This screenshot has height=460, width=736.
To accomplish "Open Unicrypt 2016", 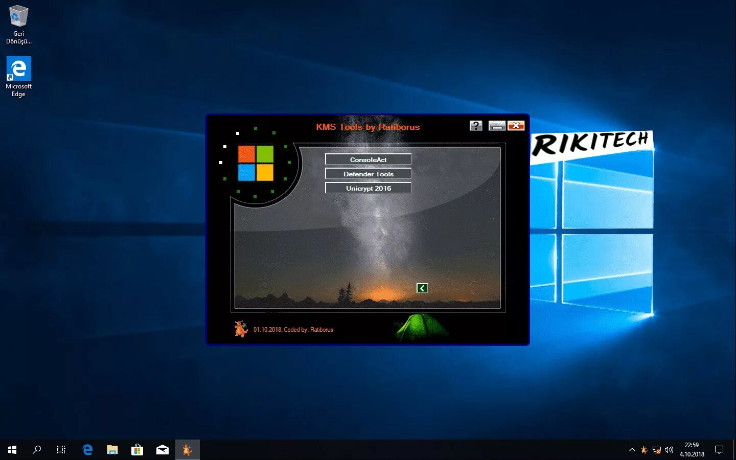I will (x=368, y=188).
